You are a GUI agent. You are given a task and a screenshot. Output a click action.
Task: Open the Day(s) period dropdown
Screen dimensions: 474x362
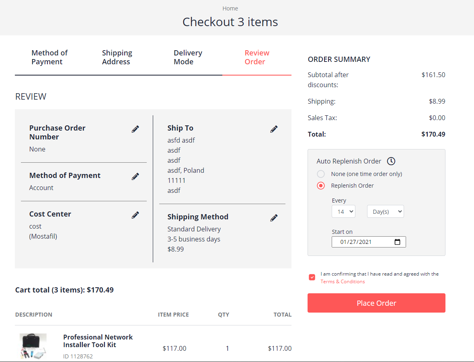tap(386, 211)
